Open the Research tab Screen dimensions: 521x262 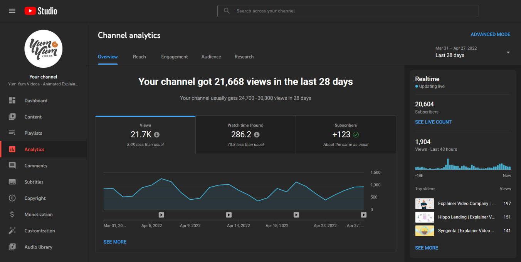click(x=244, y=57)
